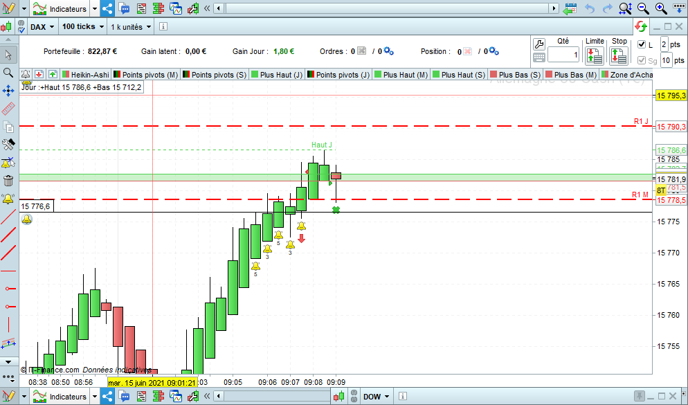The width and height of the screenshot is (688, 405).
Task: Select the move crosshair tool
Action: [x=8, y=91]
